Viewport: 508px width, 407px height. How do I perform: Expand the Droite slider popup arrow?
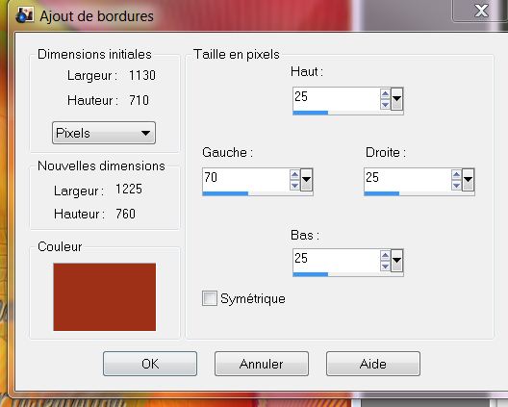(x=468, y=180)
